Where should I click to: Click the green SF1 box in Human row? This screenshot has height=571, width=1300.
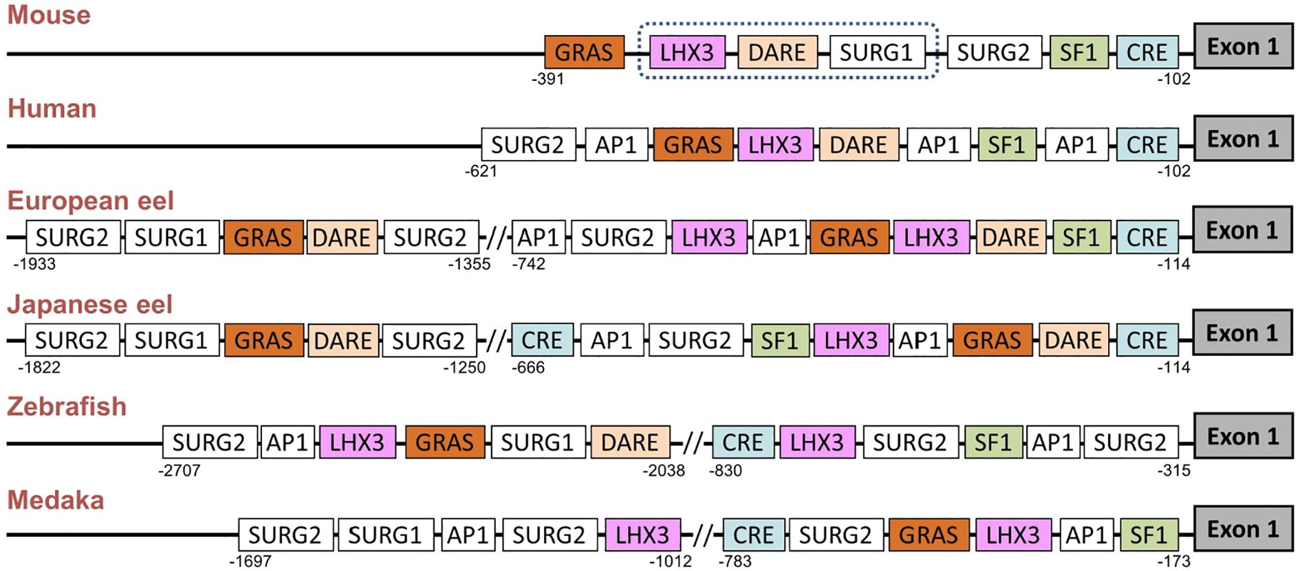tap(1006, 145)
